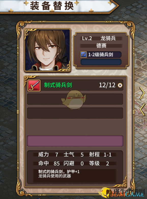Viewport: 147px width, 199px height.
Task: Click the yellow chick mascot watermark
Action: (x=73, y=99)
